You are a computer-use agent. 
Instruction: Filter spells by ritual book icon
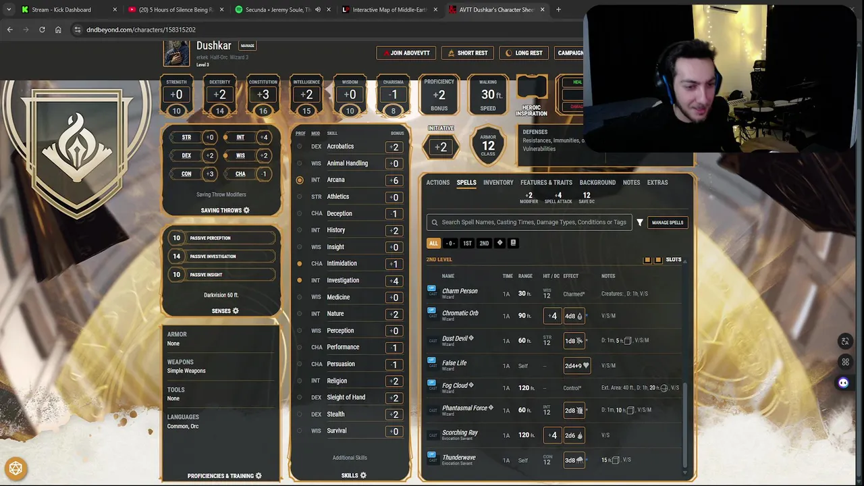513,243
